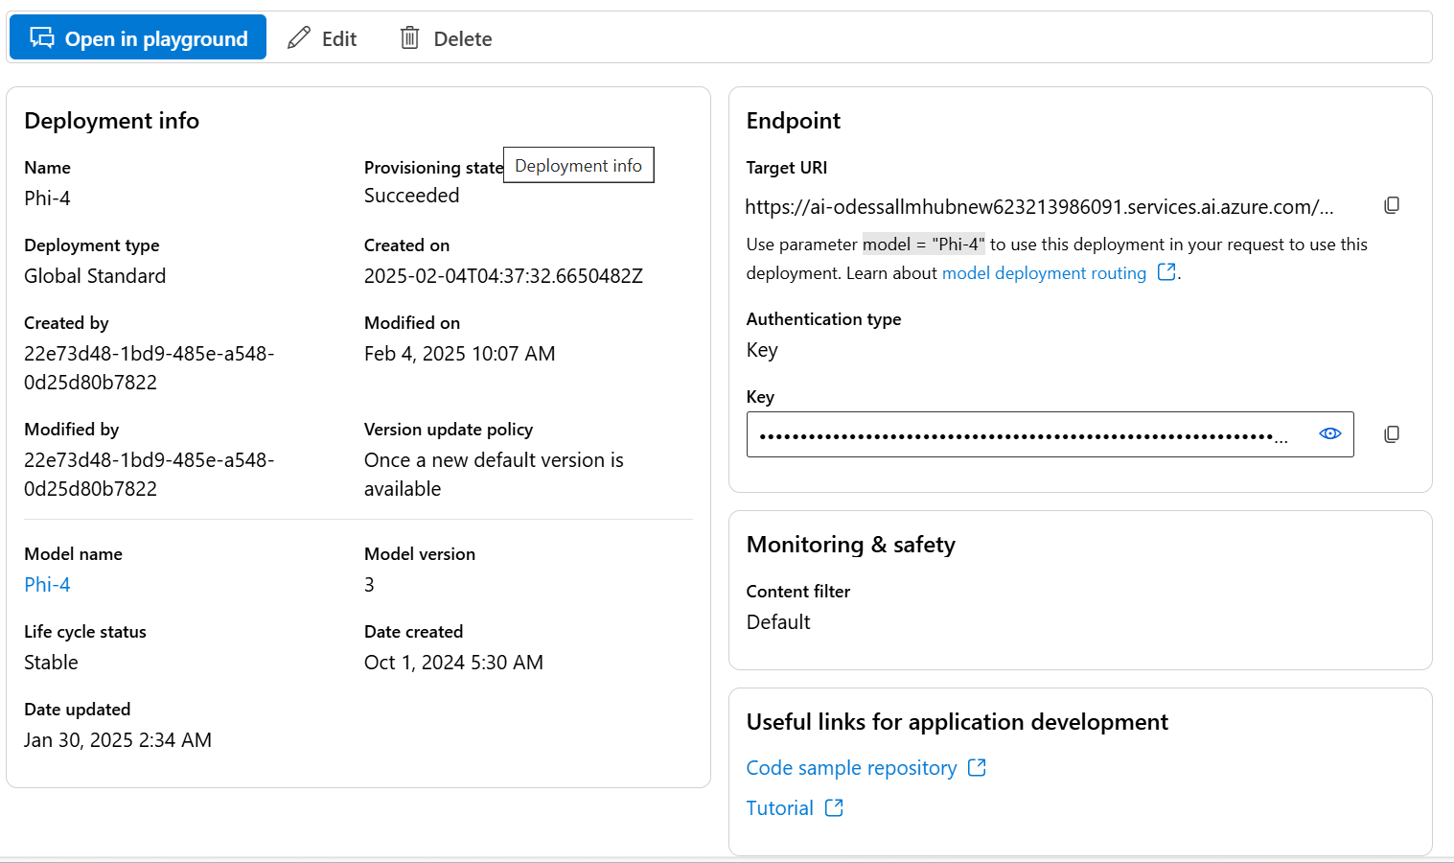Click external-link icon beside Tutorial

(x=834, y=808)
